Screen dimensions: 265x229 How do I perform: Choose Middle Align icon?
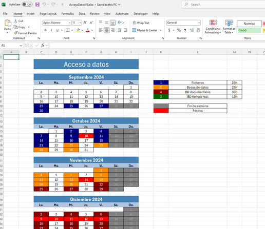click(106, 23)
